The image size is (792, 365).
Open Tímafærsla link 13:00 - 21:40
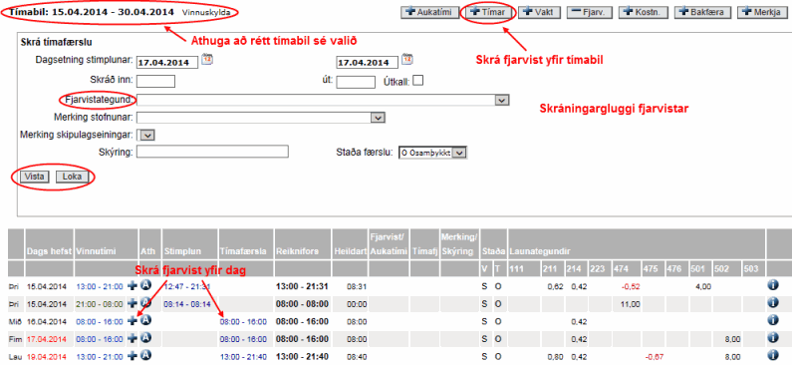(x=243, y=357)
